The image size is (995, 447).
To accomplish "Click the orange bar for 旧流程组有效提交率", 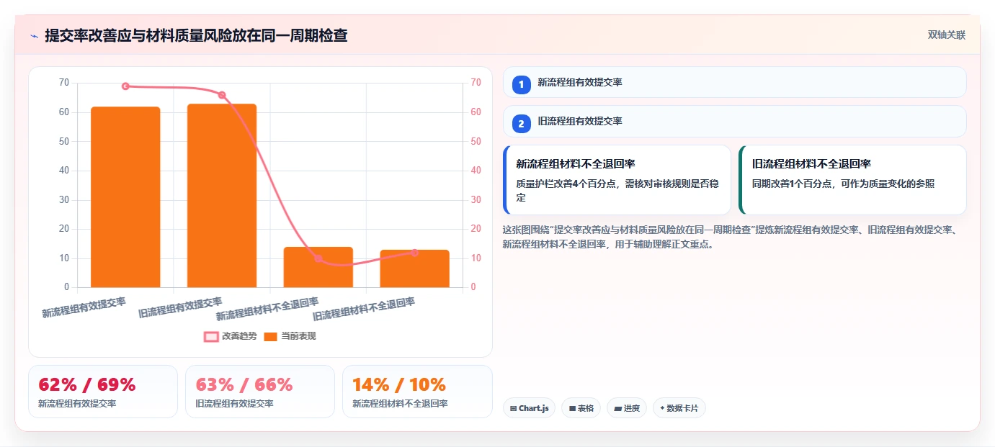I will [x=222, y=196].
